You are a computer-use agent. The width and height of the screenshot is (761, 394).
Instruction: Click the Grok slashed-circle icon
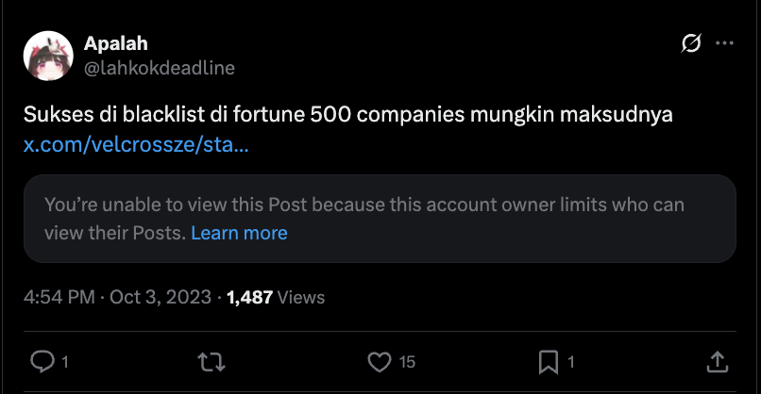(x=690, y=43)
